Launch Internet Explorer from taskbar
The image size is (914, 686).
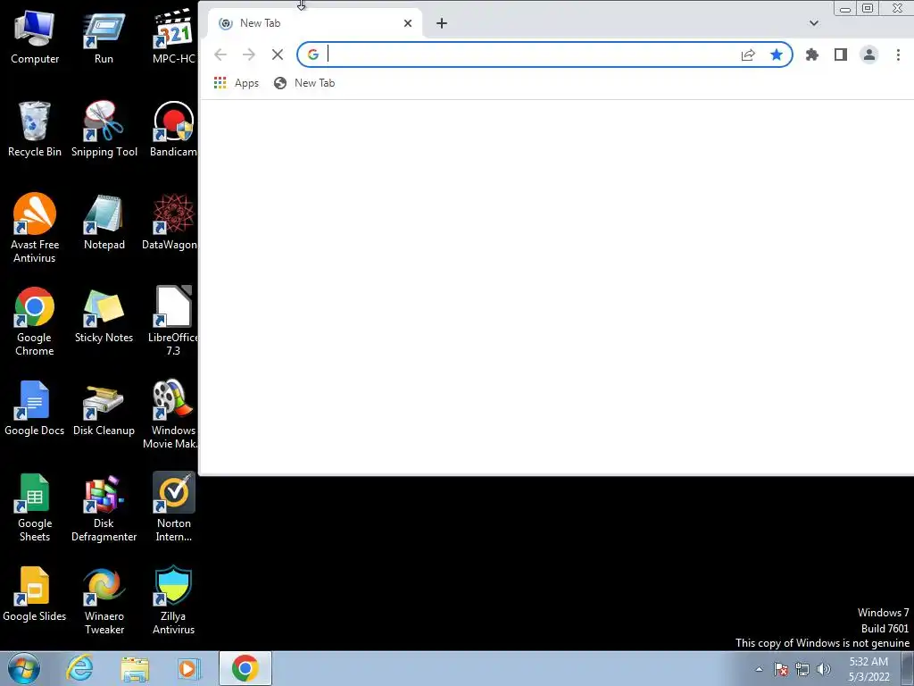coord(79,668)
